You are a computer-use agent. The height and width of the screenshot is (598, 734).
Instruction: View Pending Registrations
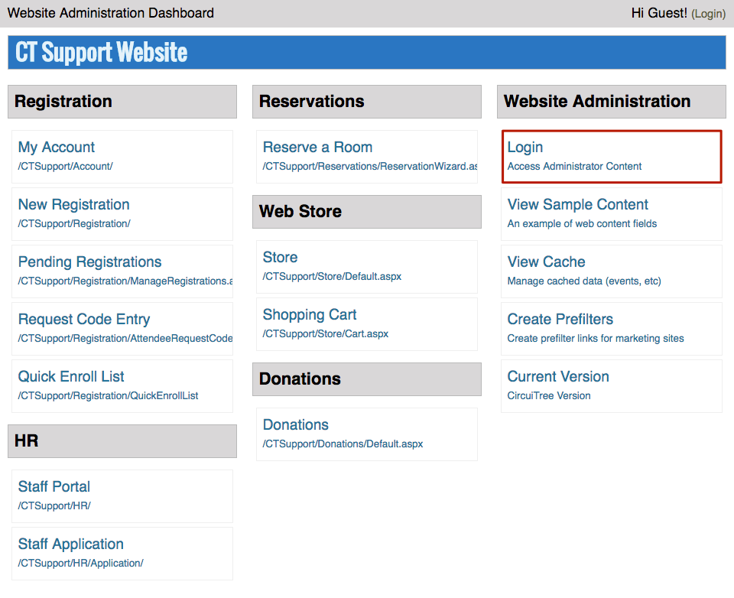89,262
